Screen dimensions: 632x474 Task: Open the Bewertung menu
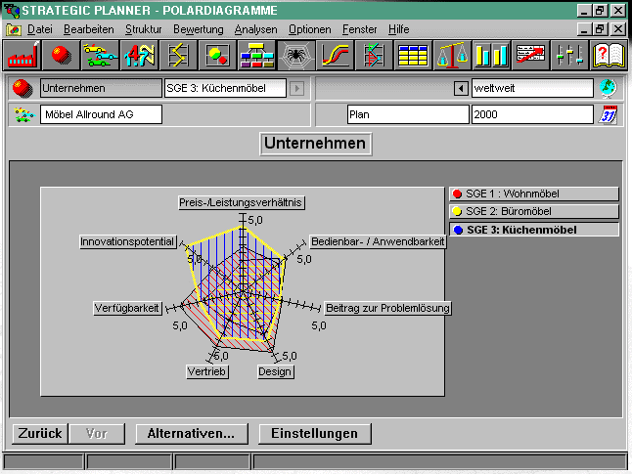pyautogui.click(x=199, y=29)
